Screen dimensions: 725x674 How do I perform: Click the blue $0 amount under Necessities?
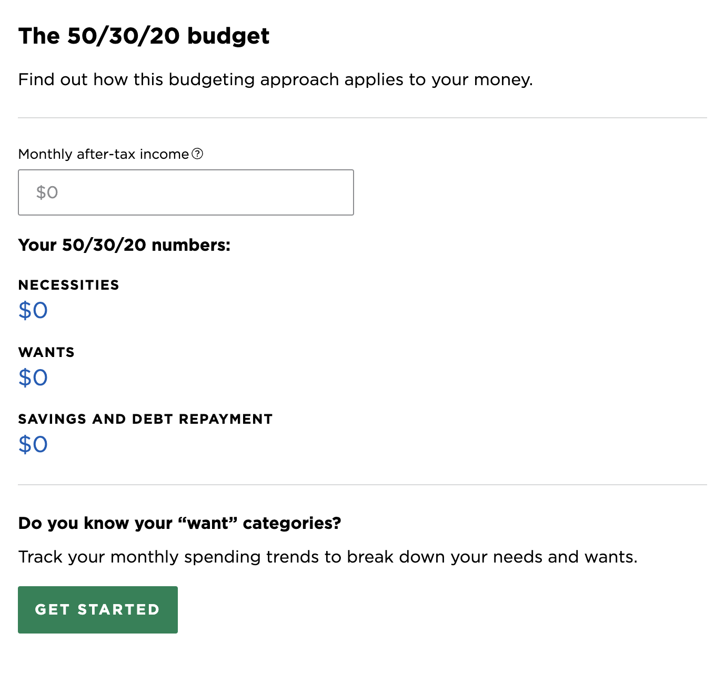click(x=33, y=310)
